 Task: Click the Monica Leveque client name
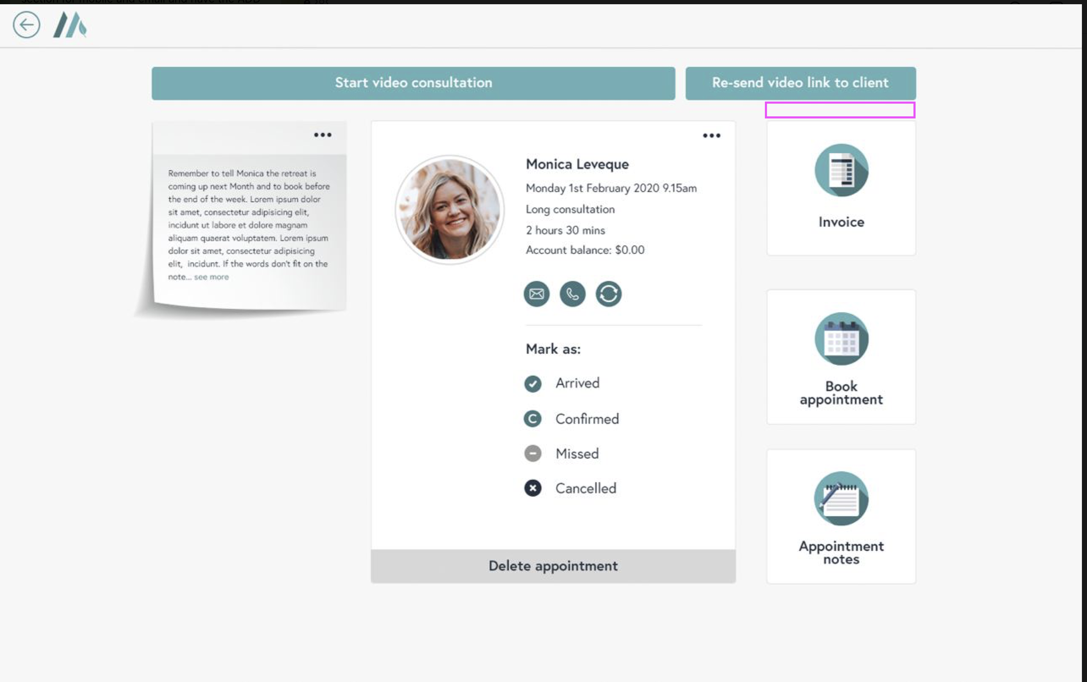577,164
